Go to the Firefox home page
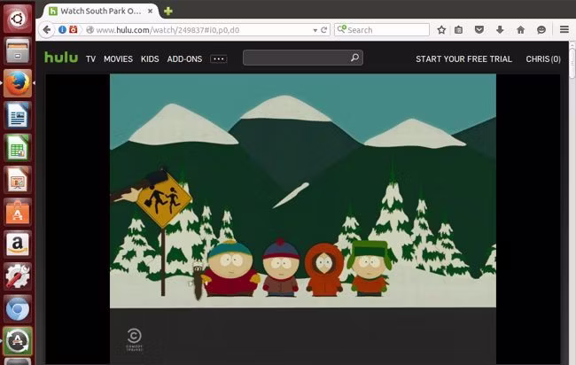 [x=520, y=30]
